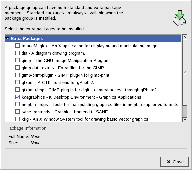Viewport: 192px width, 170px height.
Task: Toggle the gtkam-gimp plug-in checkbox
Action: [x=18, y=90]
